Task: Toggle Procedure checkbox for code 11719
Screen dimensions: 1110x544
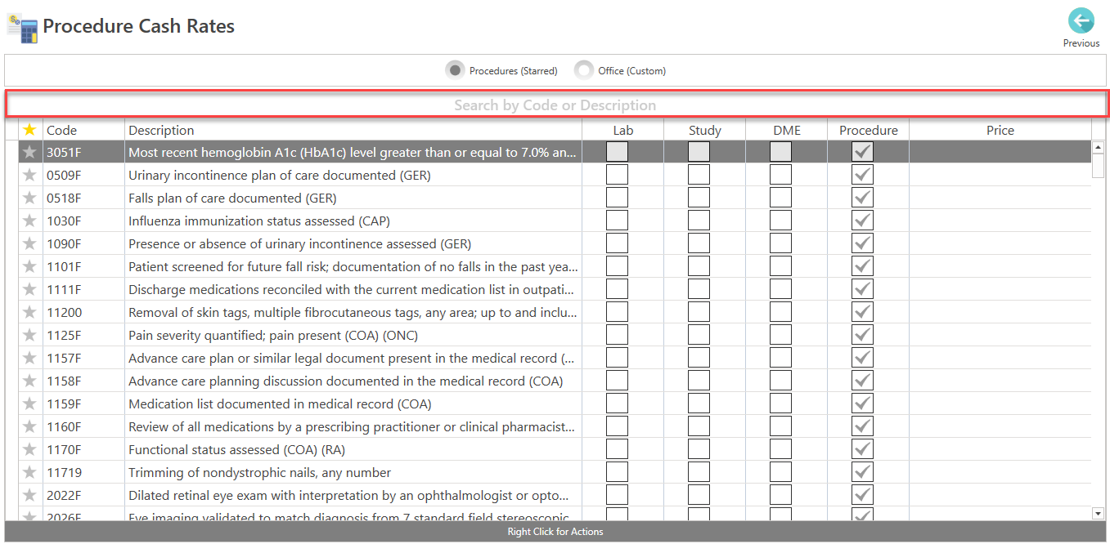Action: coord(862,472)
